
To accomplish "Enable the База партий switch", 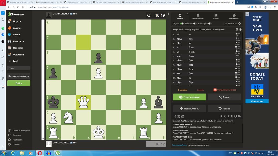I will click(x=210, y=24).
